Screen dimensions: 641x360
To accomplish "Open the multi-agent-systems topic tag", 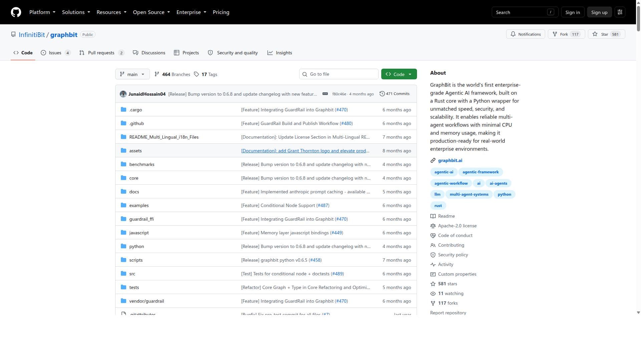I will point(469,195).
